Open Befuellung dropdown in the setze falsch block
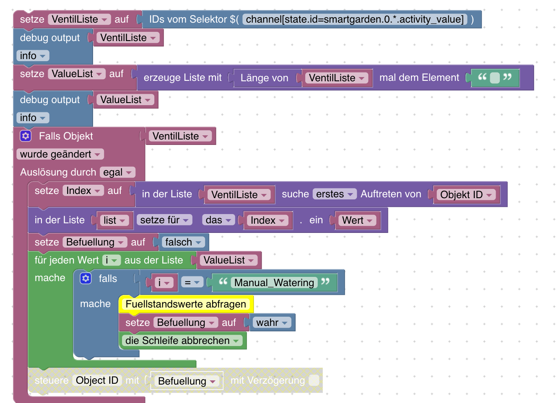Viewport: 556px width, 403px height. point(95,242)
